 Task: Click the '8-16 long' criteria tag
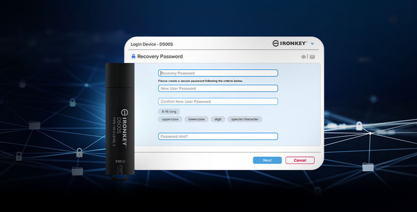click(169, 112)
